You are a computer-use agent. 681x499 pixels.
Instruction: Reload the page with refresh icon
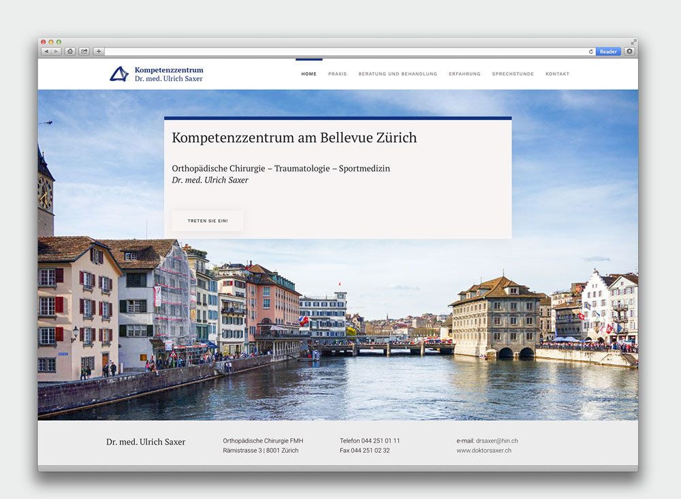(x=591, y=52)
